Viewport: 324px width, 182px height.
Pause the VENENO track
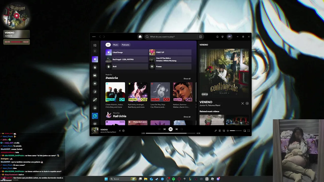[x=171, y=129]
